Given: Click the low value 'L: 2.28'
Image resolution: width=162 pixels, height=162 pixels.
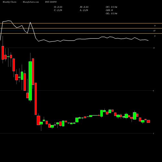Looking at the screenshot, I should (x=84, y=10).
